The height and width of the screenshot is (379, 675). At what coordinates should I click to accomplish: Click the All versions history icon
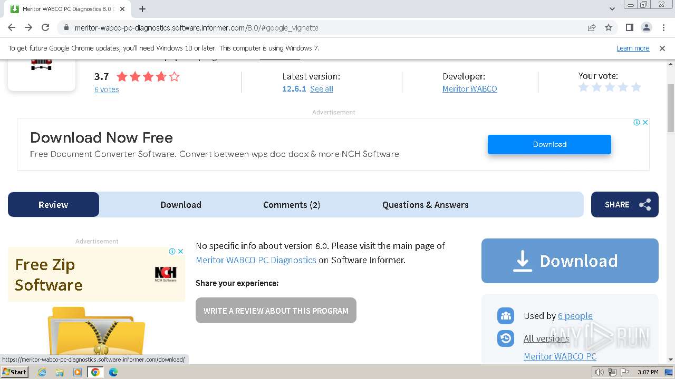coord(506,338)
